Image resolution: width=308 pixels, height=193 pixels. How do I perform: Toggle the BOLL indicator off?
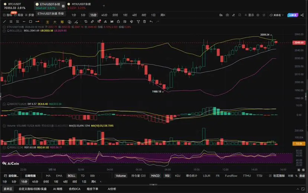point(71,176)
